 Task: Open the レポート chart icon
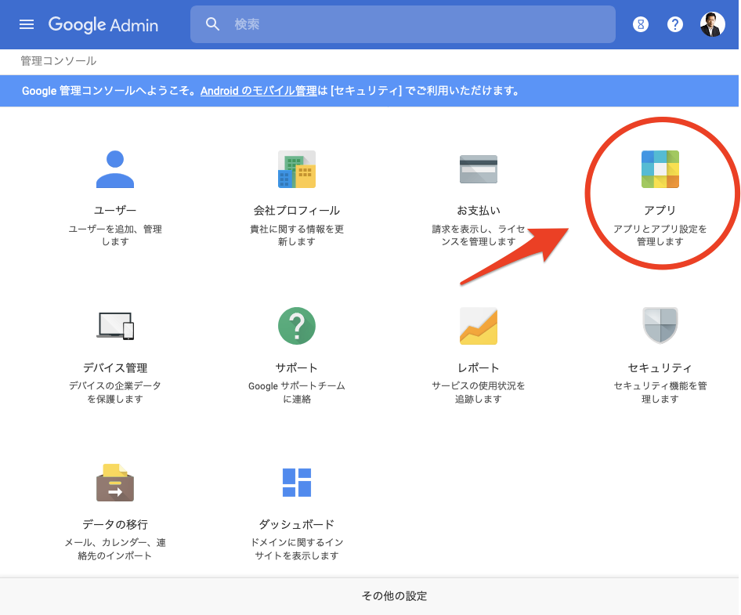click(479, 325)
